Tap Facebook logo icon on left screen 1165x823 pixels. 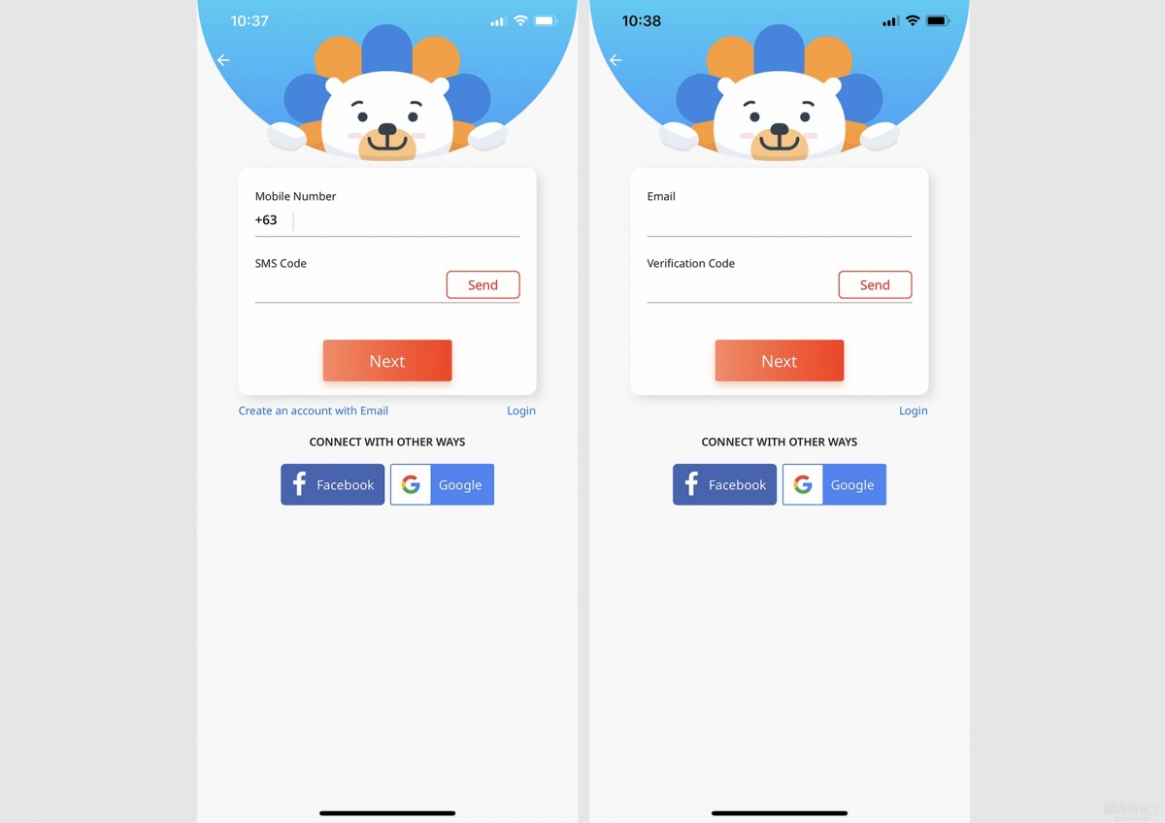pyautogui.click(x=300, y=484)
